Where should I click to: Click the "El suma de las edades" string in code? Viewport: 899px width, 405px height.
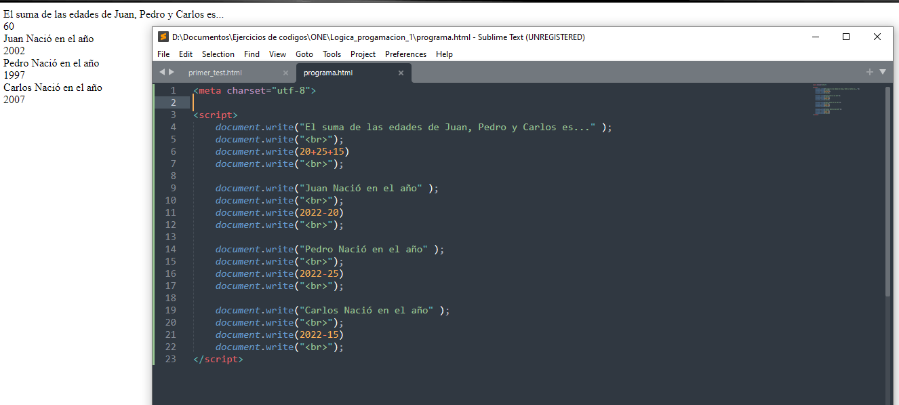point(449,127)
